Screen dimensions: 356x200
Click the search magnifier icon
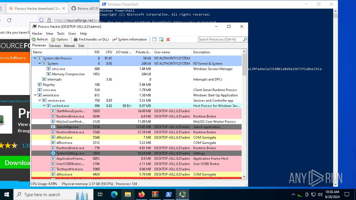[x=245, y=39]
